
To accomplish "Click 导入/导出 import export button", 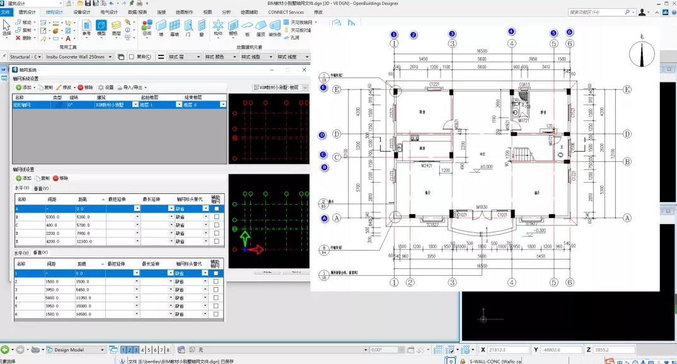I will click(129, 87).
